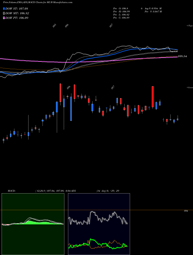Click the '6 Avg V: 0.954 M' value
The image size is (193, 255).
tap(151, 8)
